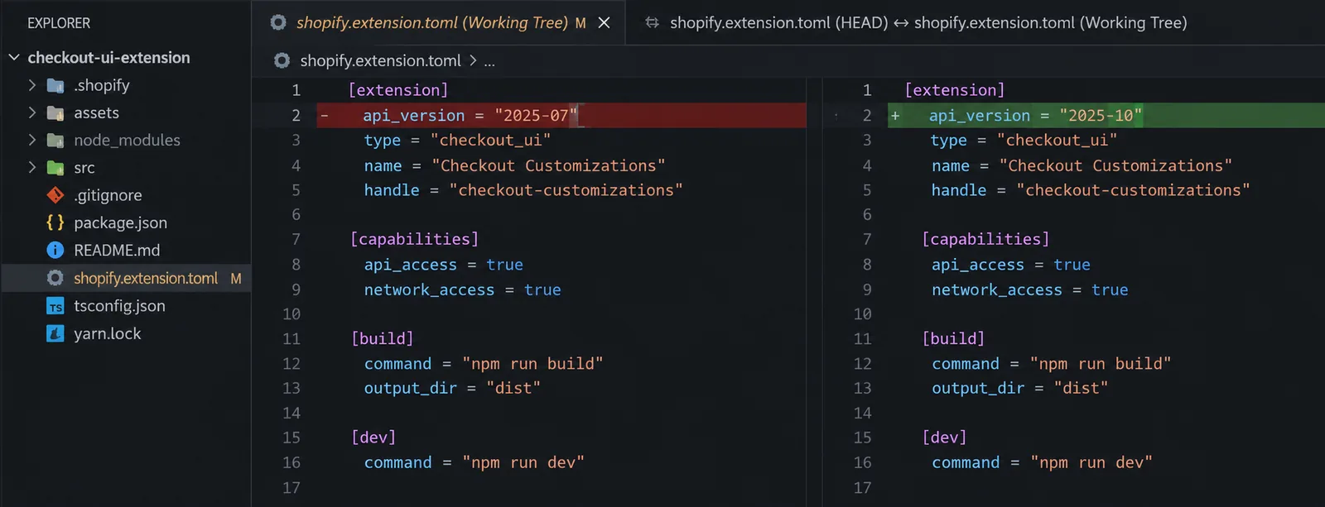Click the shopify.extension.toml gear icon in explorer

click(55, 278)
